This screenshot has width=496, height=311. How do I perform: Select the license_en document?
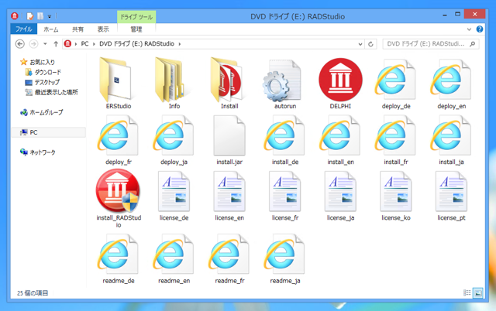click(229, 196)
